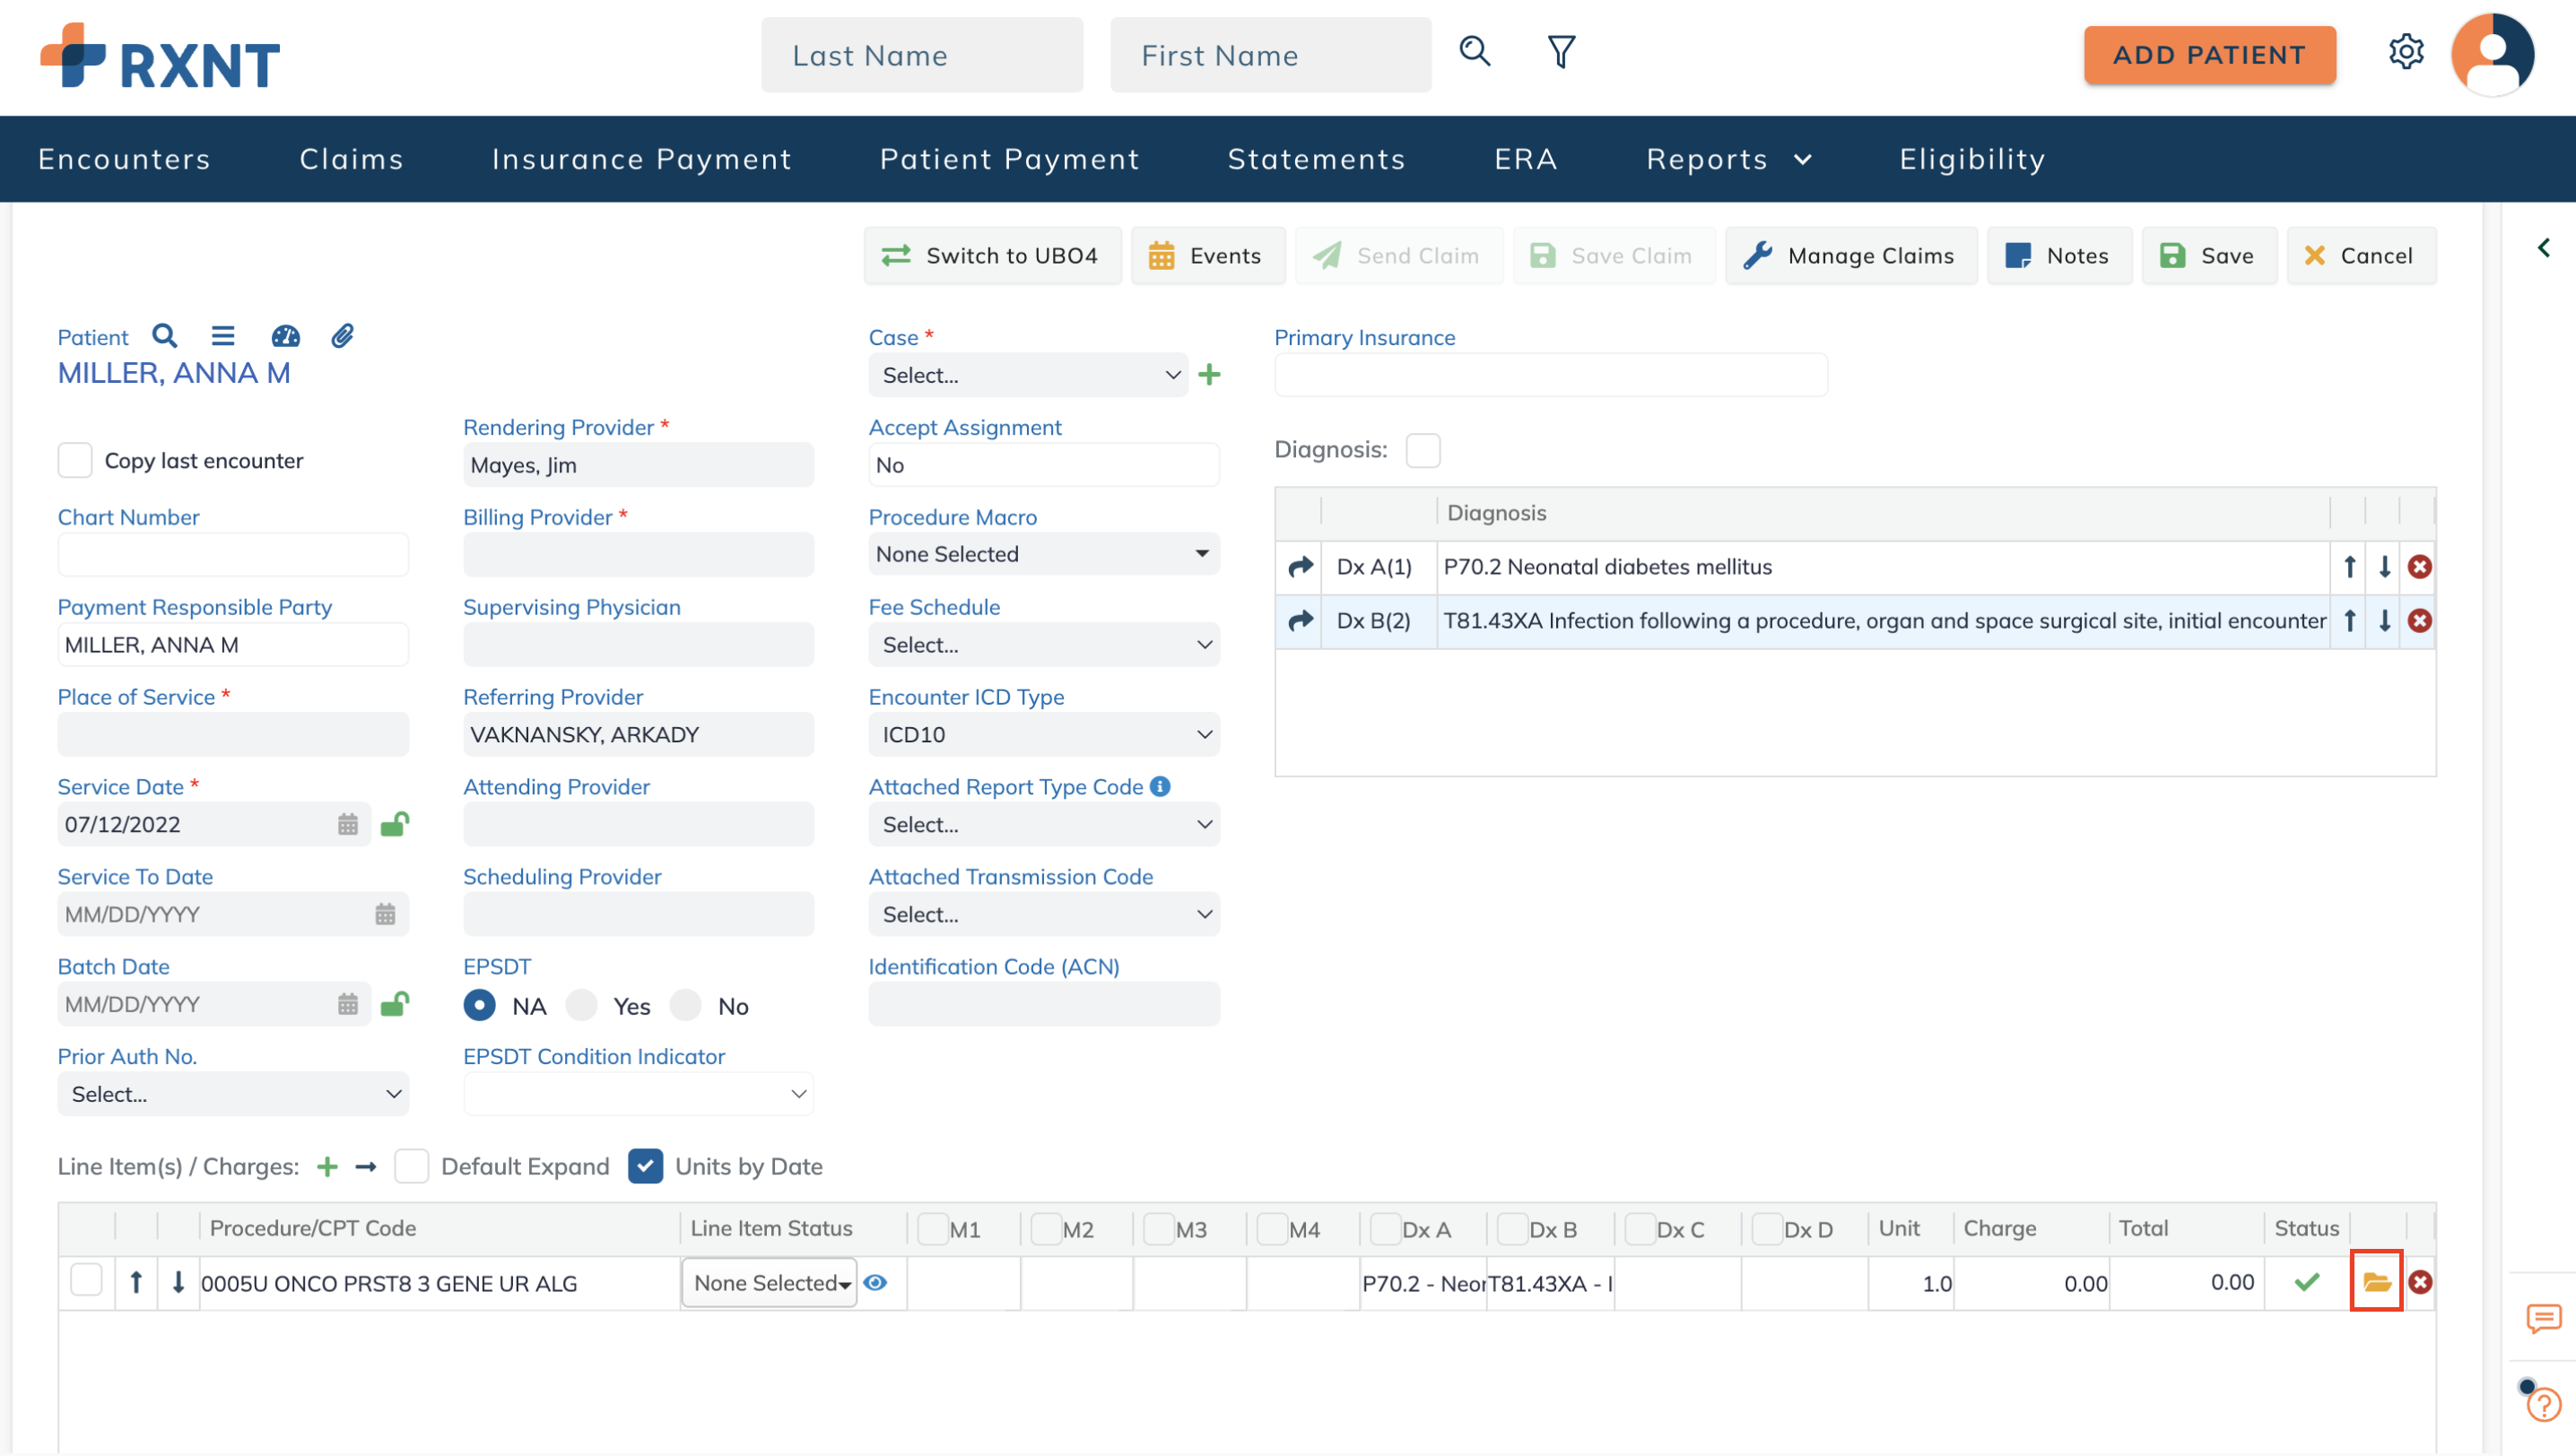Viewport: 2576px width, 1456px height.
Task: Open the settings gear icon
Action: coord(2406,51)
